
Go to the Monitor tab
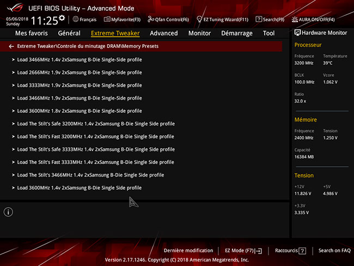point(199,33)
